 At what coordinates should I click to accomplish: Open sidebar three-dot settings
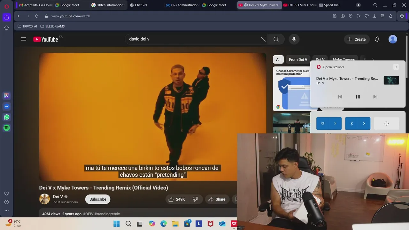pos(6,211)
